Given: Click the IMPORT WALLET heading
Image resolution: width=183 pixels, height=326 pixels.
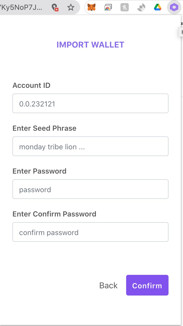Looking at the screenshot, I should [90, 45].
